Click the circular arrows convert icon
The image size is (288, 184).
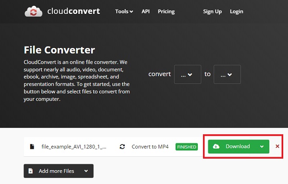[x=122, y=147]
